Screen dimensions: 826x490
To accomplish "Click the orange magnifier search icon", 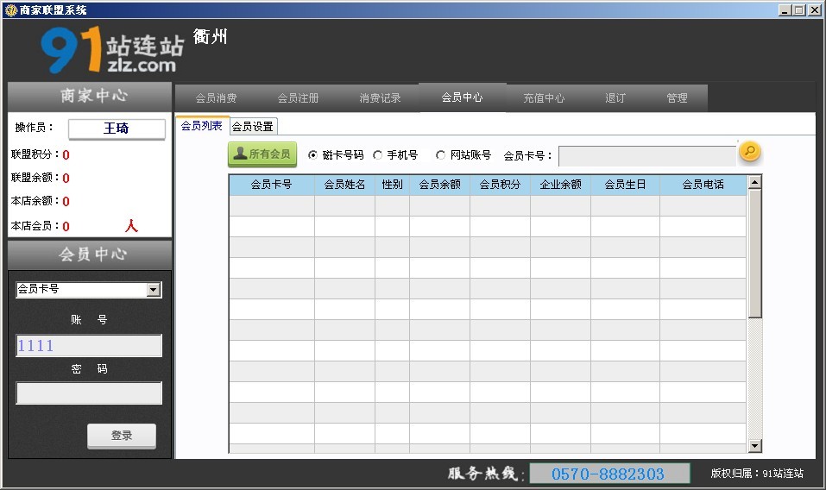I will [x=750, y=153].
